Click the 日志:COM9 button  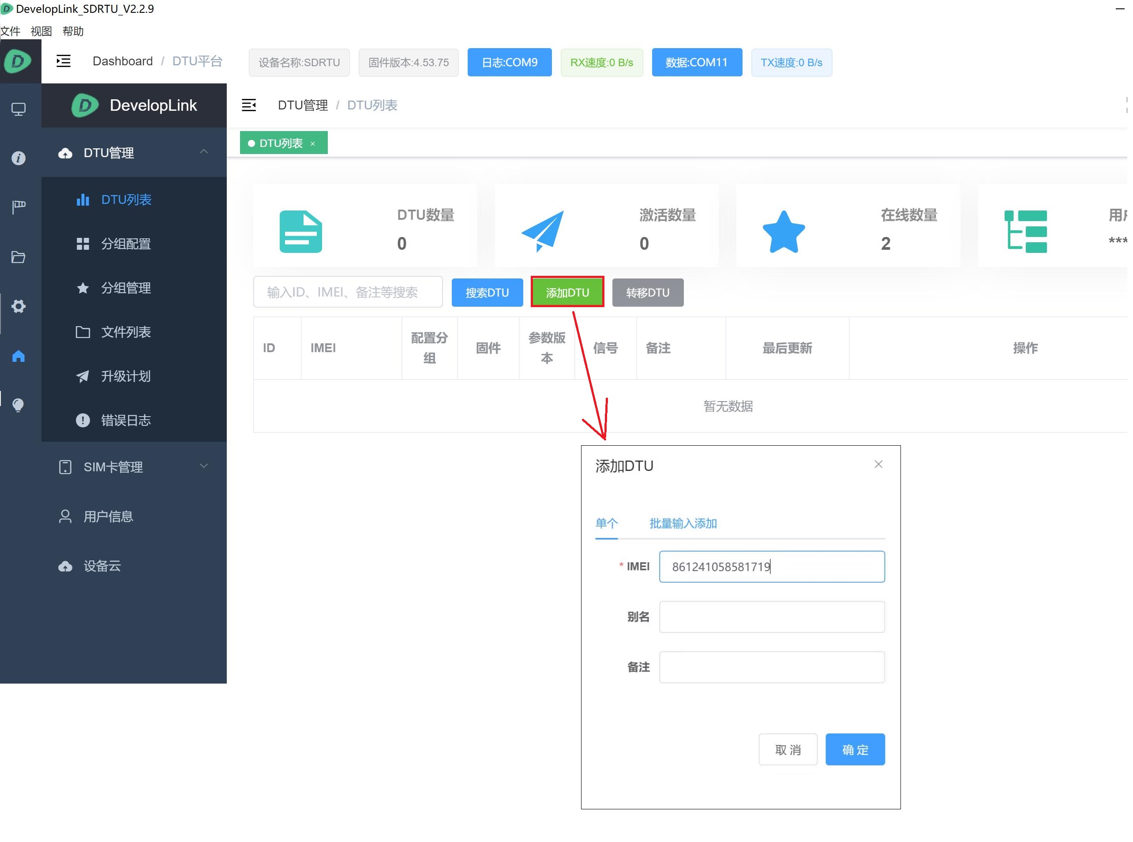click(510, 63)
